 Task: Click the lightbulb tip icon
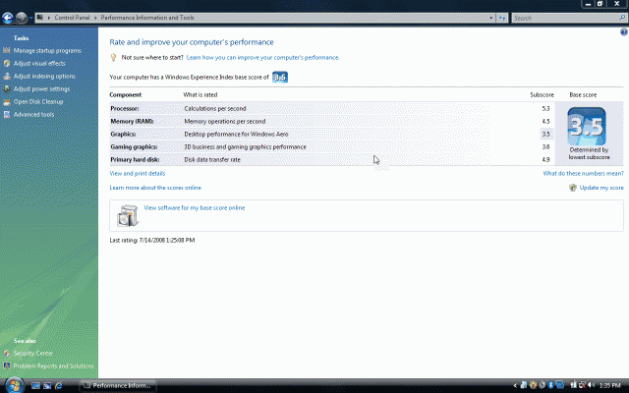114,57
